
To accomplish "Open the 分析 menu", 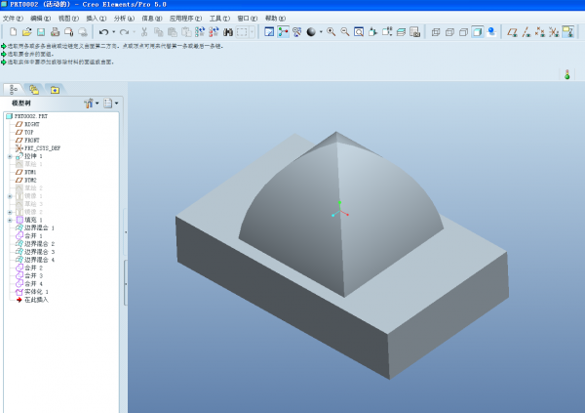I will (124, 19).
